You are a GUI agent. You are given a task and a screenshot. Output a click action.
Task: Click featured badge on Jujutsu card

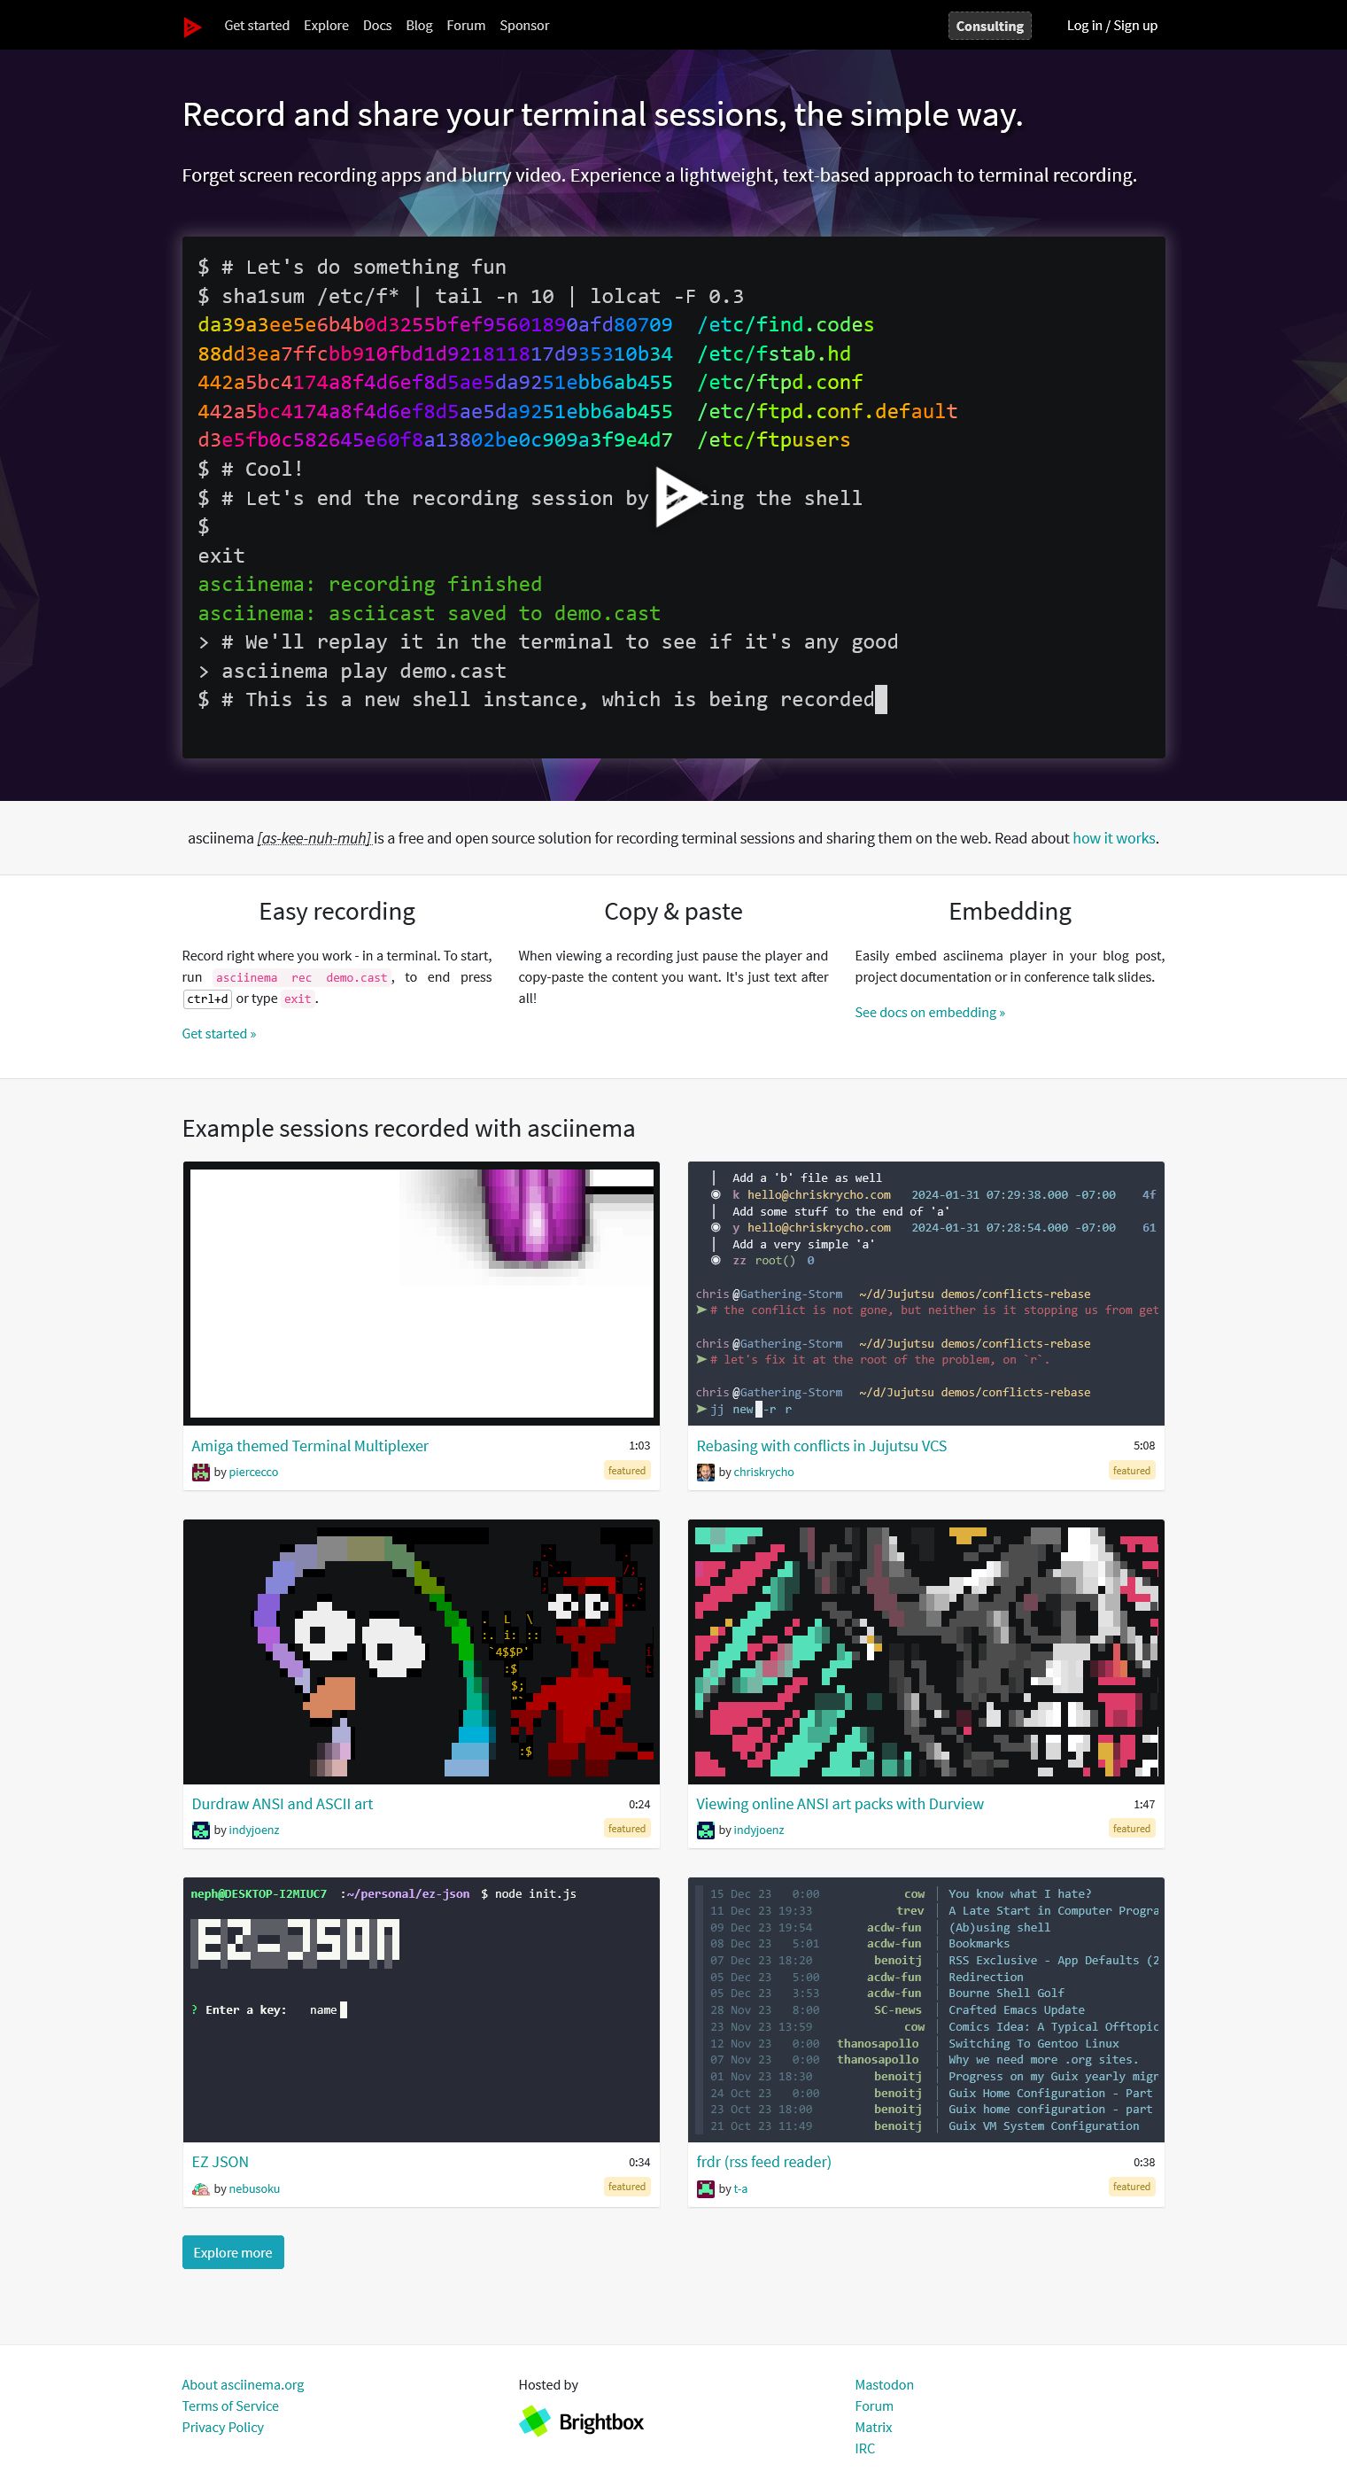click(1132, 1472)
